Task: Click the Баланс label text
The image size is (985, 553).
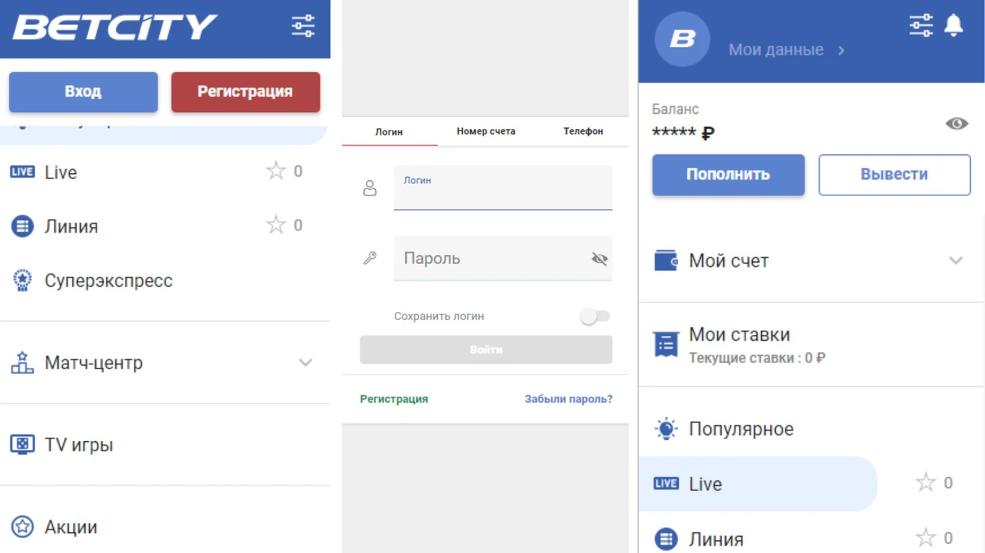Action: click(675, 109)
